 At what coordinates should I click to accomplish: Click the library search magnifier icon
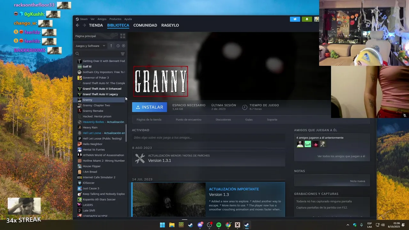pyautogui.click(x=77, y=54)
